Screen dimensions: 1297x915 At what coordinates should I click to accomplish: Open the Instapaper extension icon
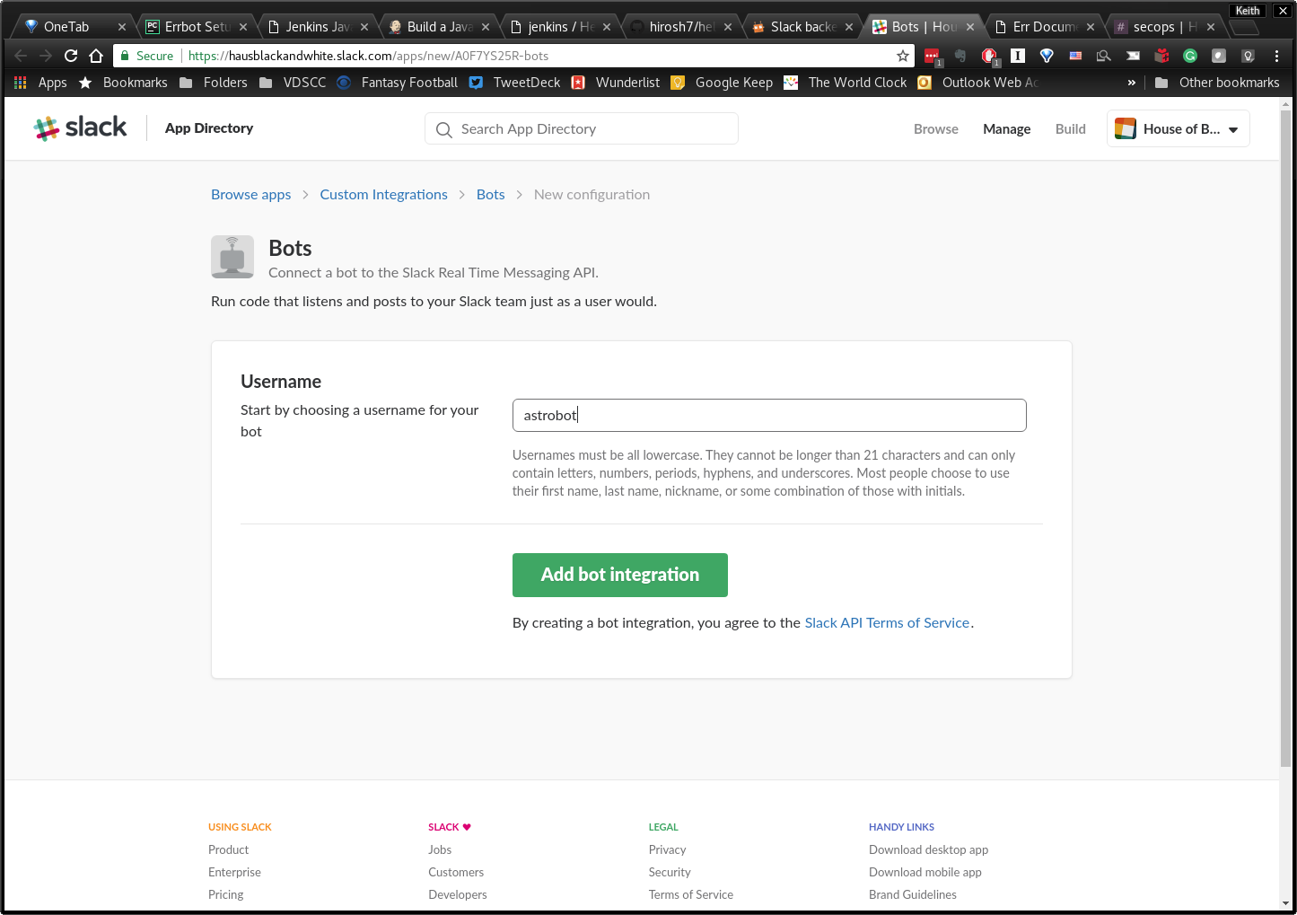tap(1018, 56)
